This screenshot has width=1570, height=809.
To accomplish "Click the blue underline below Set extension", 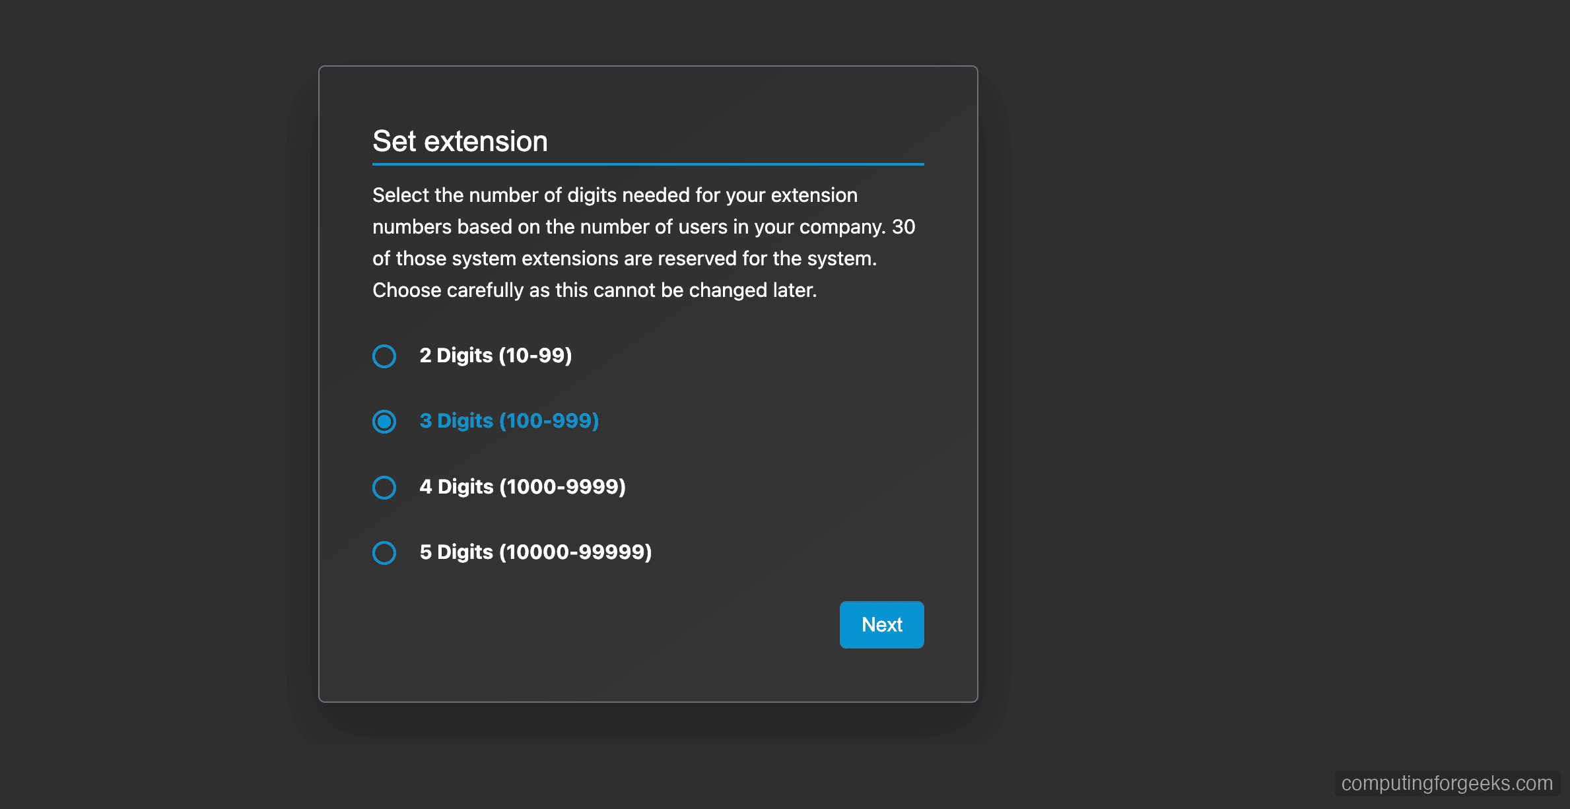I will pyautogui.click(x=647, y=163).
